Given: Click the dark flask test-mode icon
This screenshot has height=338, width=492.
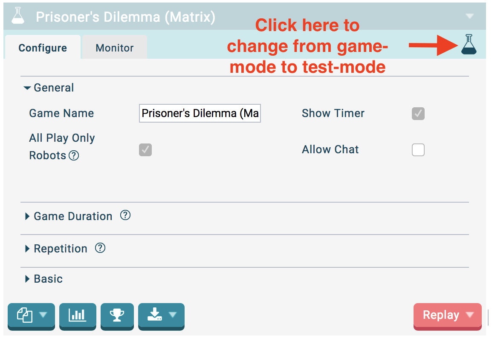Looking at the screenshot, I should pyautogui.click(x=469, y=44).
